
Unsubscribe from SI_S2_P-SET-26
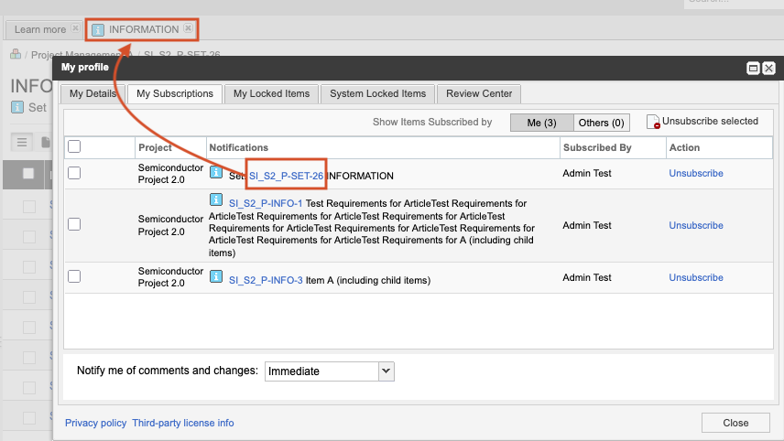696,173
